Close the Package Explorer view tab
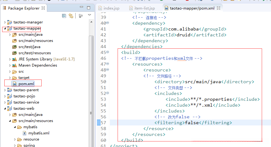The width and height of the screenshot is (271, 147). point(43,8)
